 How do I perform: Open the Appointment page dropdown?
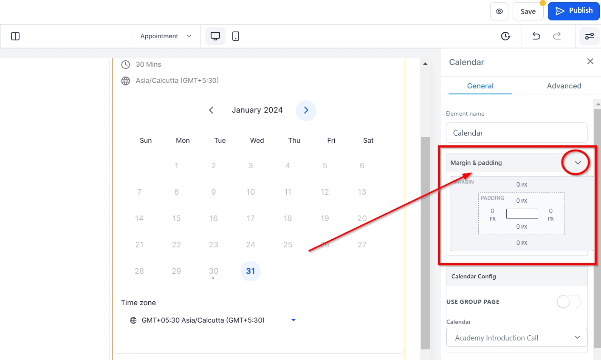(x=166, y=36)
